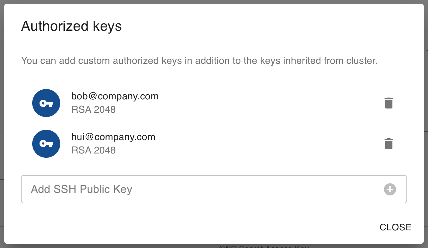The height and width of the screenshot is (248, 428).
Task: Click RSA 2048 label under bob@company.com
Action: click(94, 109)
